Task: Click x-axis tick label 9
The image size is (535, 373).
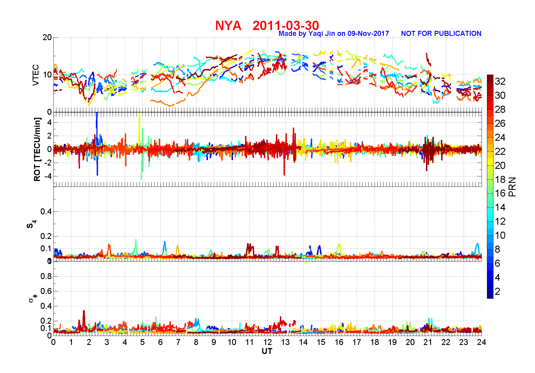Action: tap(214, 342)
